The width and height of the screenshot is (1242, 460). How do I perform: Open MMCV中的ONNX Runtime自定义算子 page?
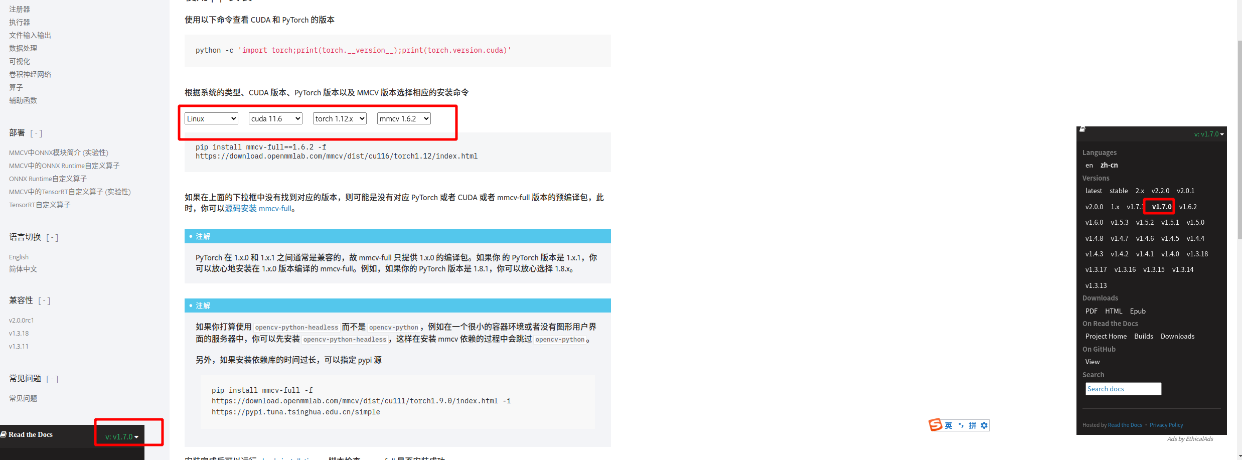[x=64, y=166]
